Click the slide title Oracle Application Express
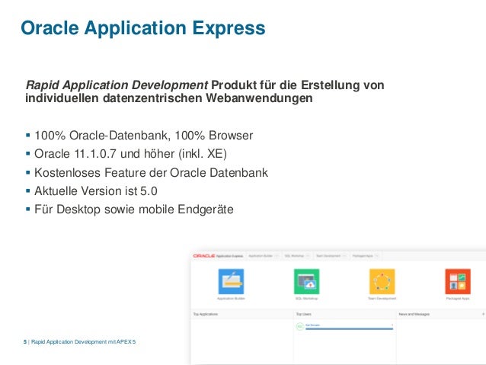 143,28
